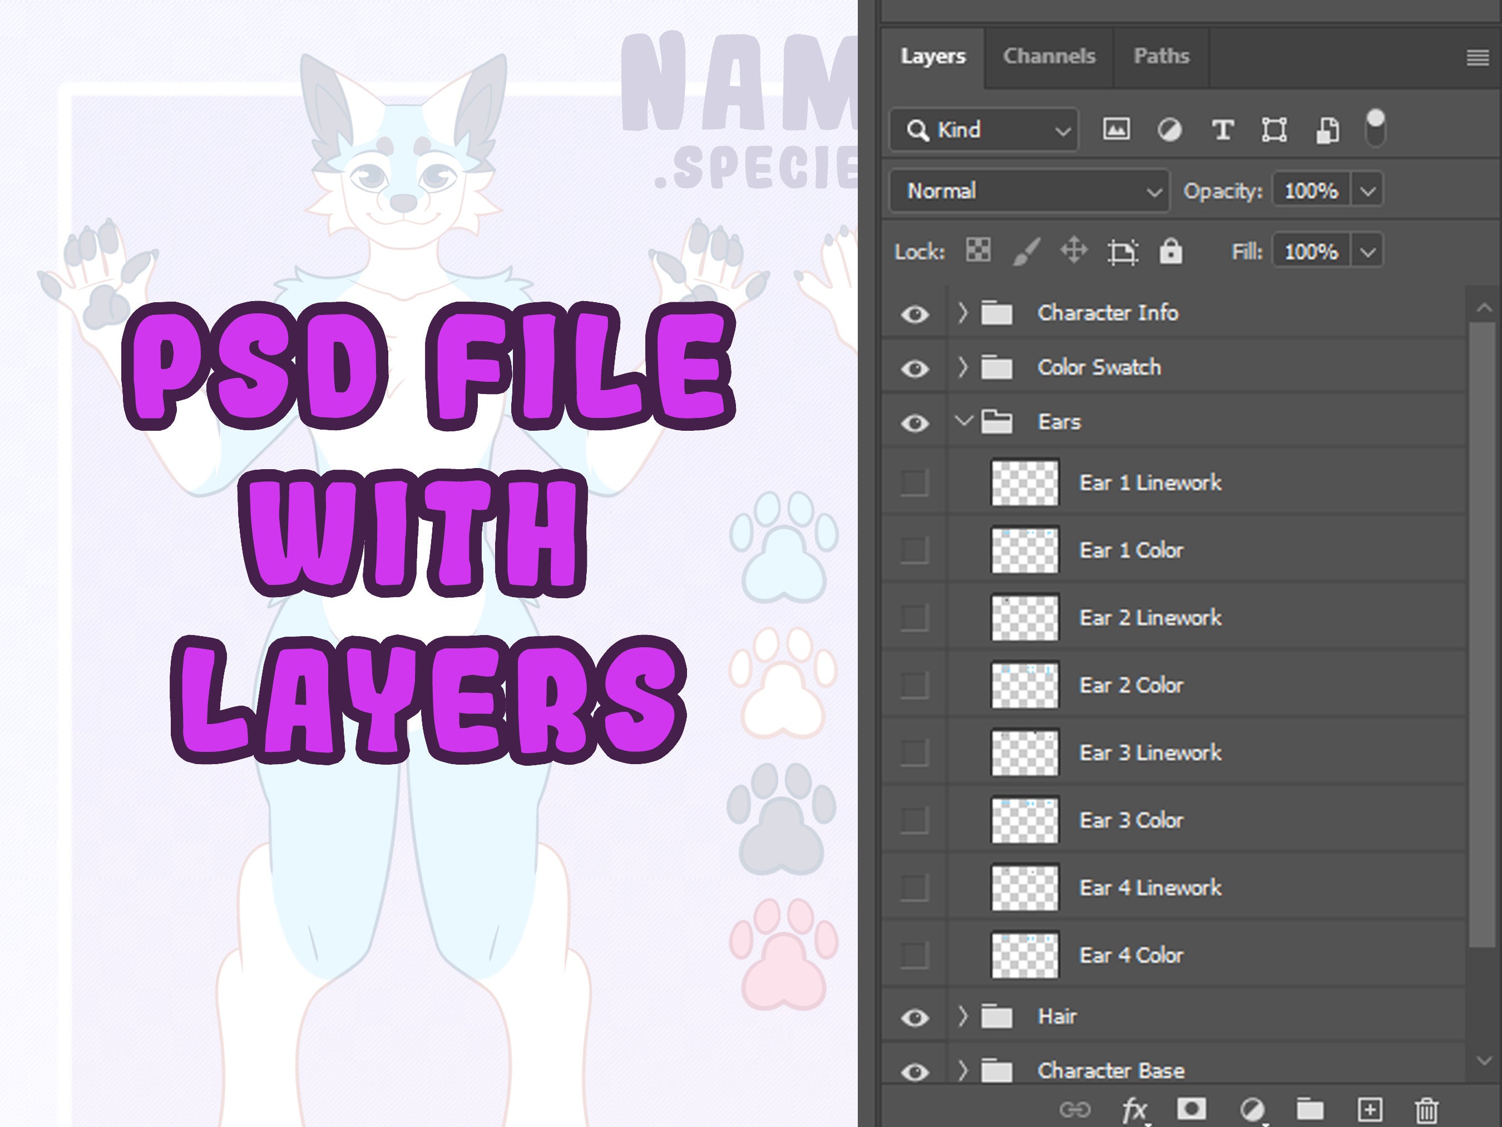This screenshot has height=1127, width=1502.
Task: Open the Kind filter dropdown
Action: point(984,130)
